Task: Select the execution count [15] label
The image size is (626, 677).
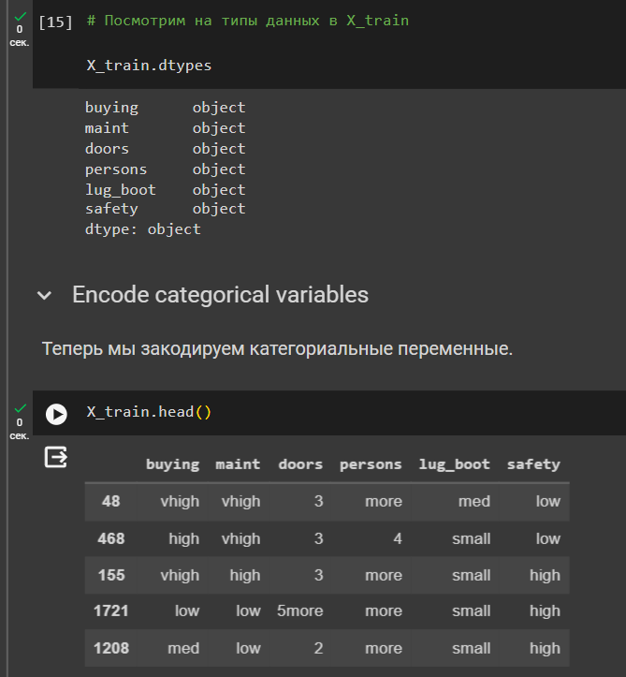Action: point(55,22)
